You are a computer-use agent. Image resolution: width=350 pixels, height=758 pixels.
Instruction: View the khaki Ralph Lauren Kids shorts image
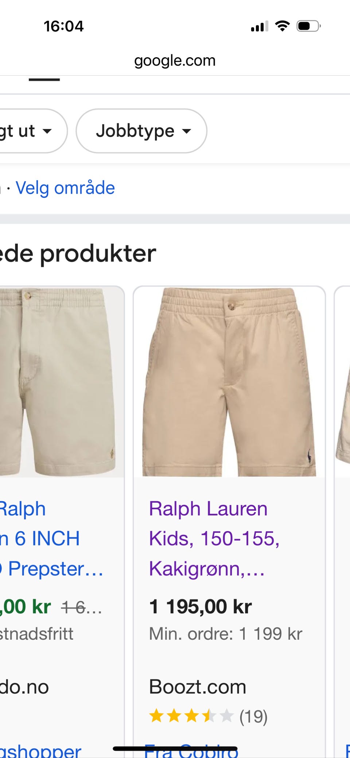tap(229, 382)
